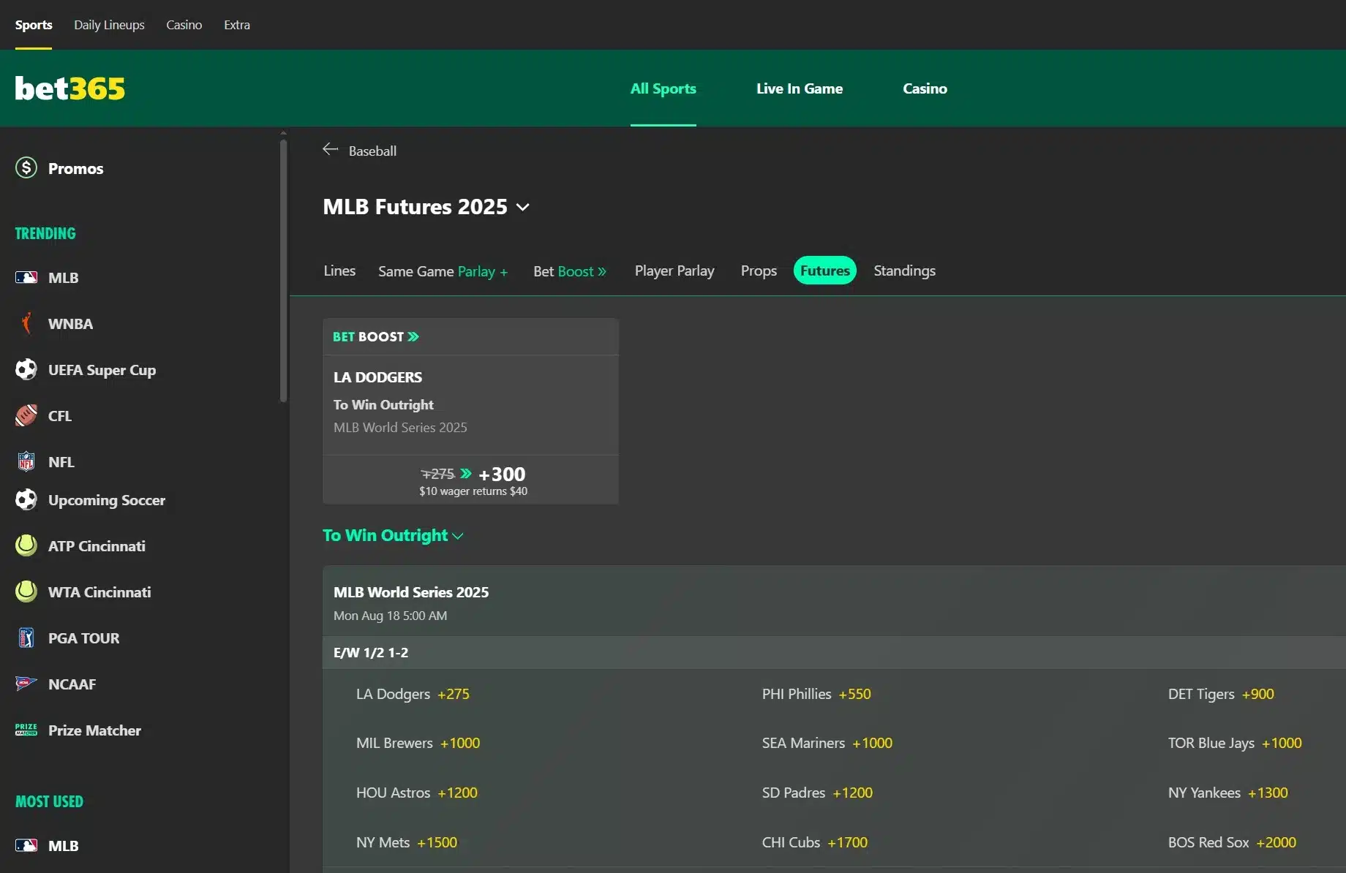Select Live In Game in header
Image resolution: width=1346 pixels, height=873 pixels.
pos(800,88)
